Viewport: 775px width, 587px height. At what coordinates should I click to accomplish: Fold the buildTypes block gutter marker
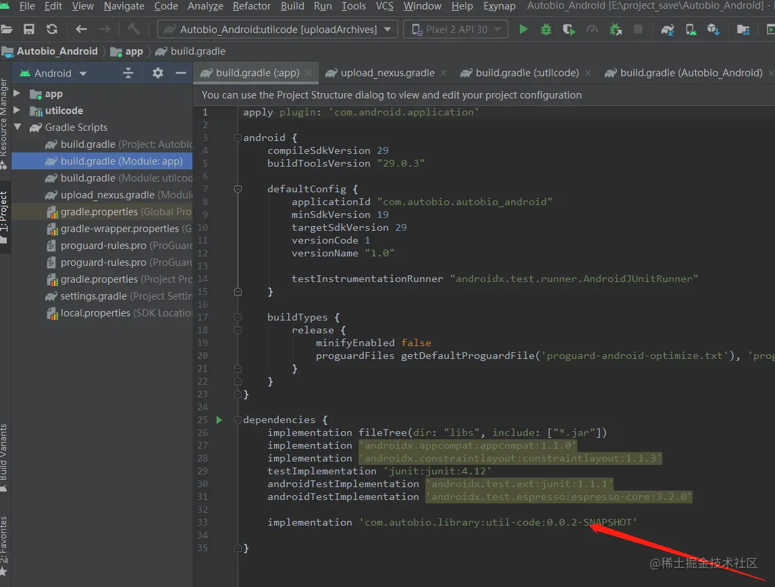[238, 317]
